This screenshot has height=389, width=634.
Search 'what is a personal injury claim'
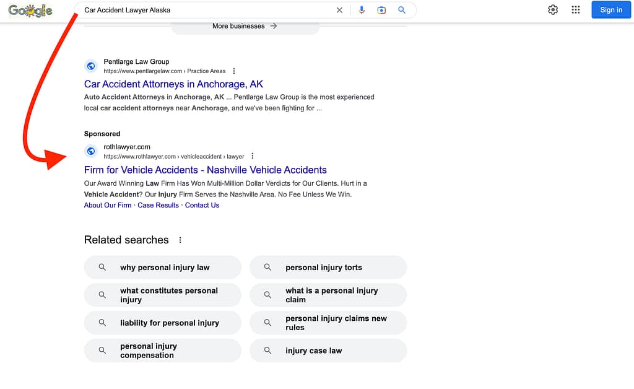(x=328, y=295)
